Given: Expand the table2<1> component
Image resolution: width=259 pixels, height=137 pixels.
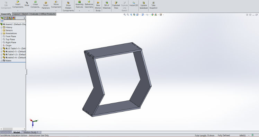Looking at the screenshot, I should pyautogui.click(x=1, y=51).
